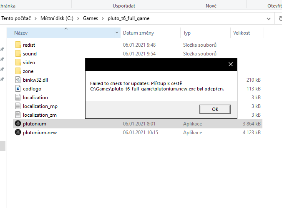Refresh the current folder view
The height and width of the screenshot is (208, 282).
[279, 18]
